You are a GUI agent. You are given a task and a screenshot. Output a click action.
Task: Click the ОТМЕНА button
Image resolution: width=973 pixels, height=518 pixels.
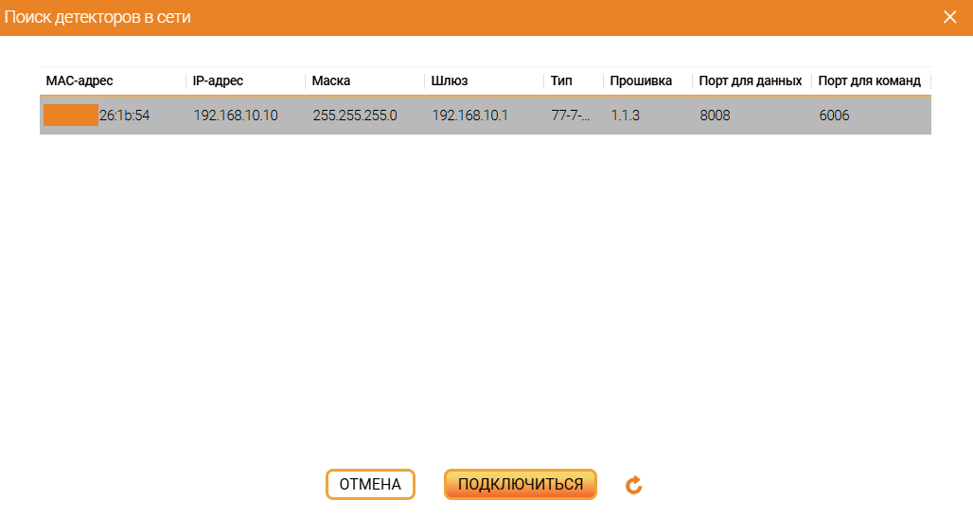[370, 485]
